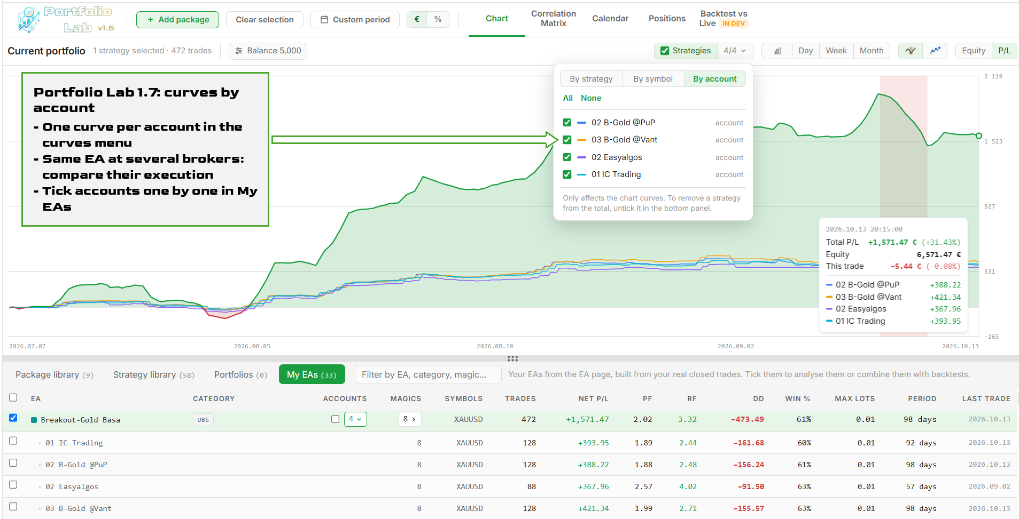The height and width of the screenshot is (519, 1019).
Task: Click the Filter by EA search field
Action: [428, 374]
